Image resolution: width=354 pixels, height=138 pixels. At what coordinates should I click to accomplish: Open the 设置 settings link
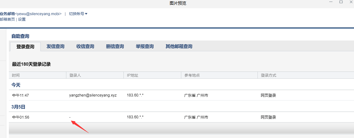pyautogui.click(x=22, y=19)
